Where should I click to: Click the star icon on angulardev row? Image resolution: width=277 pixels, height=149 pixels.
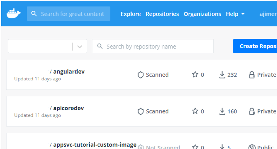(195, 74)
